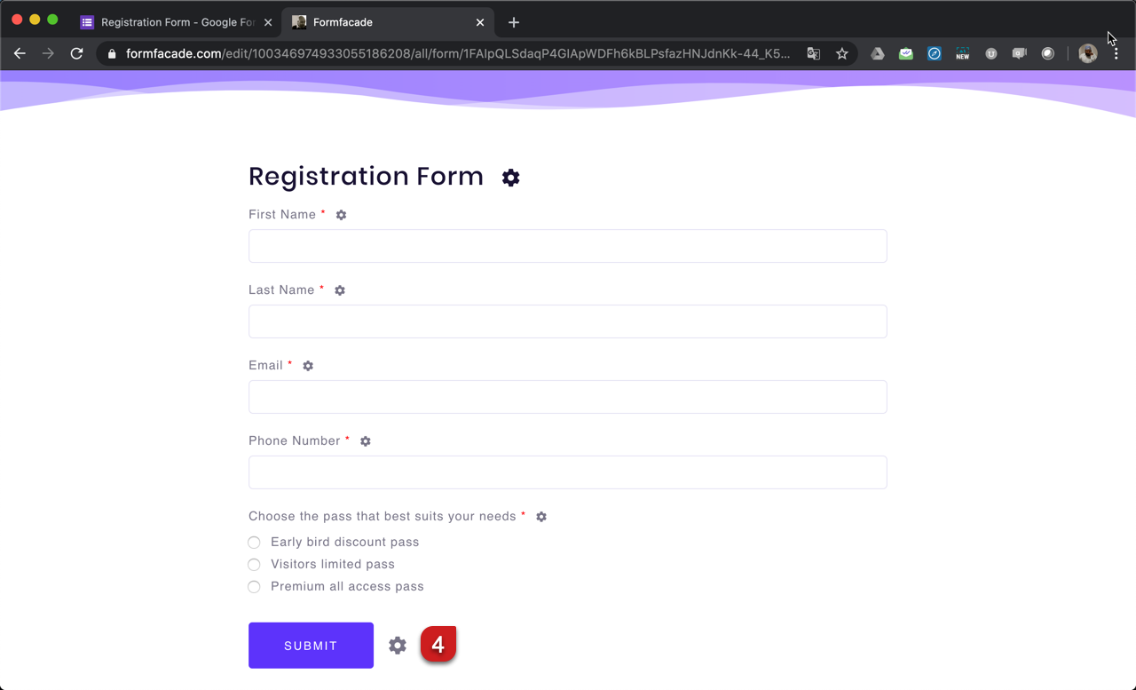The width and height of the screenshot is (1136, 690).
Task: Select Premium all access pass
Action: 255,587
